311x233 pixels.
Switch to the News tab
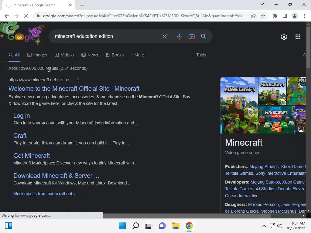tap(90, 55)
